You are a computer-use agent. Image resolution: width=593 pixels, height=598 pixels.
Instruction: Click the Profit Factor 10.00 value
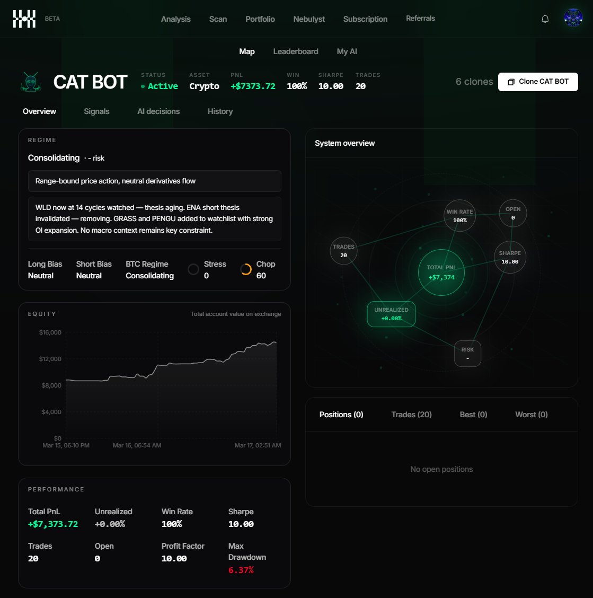(x=174, y=559)
